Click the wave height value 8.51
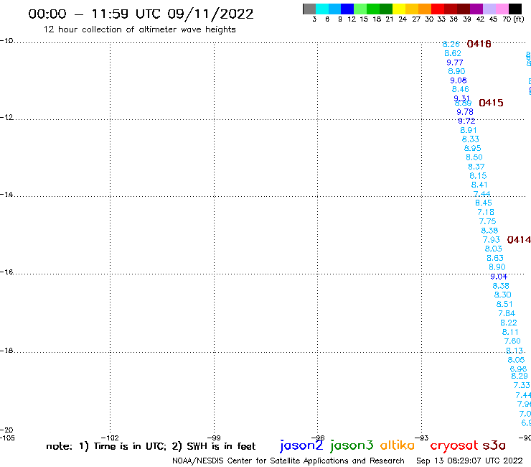 point(504,304)
